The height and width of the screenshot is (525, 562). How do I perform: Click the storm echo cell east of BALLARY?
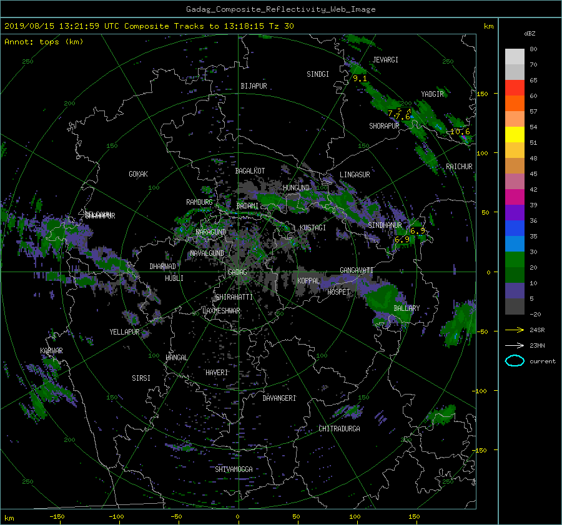tap(460, 323)
